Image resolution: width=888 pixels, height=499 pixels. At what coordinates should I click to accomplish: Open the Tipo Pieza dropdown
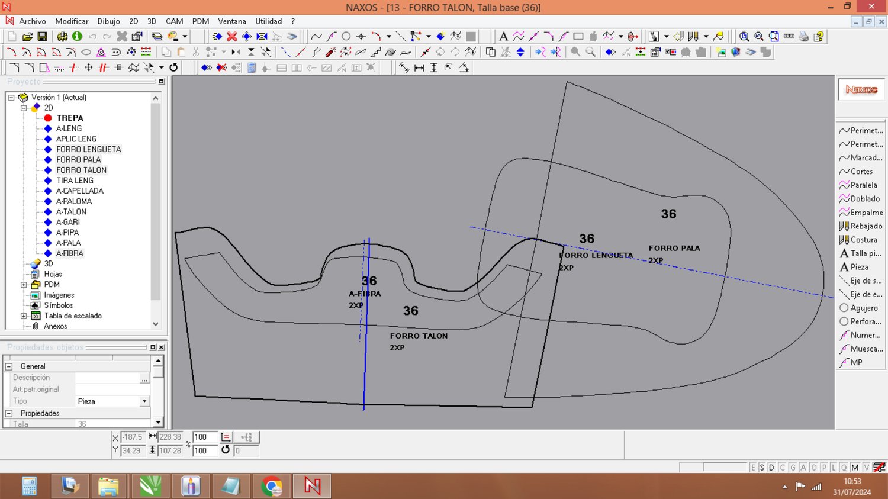pyautogui.click(x=144, y=401)
